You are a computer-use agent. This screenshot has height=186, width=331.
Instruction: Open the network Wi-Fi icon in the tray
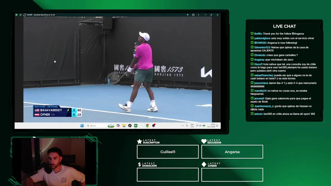[197, 126]
